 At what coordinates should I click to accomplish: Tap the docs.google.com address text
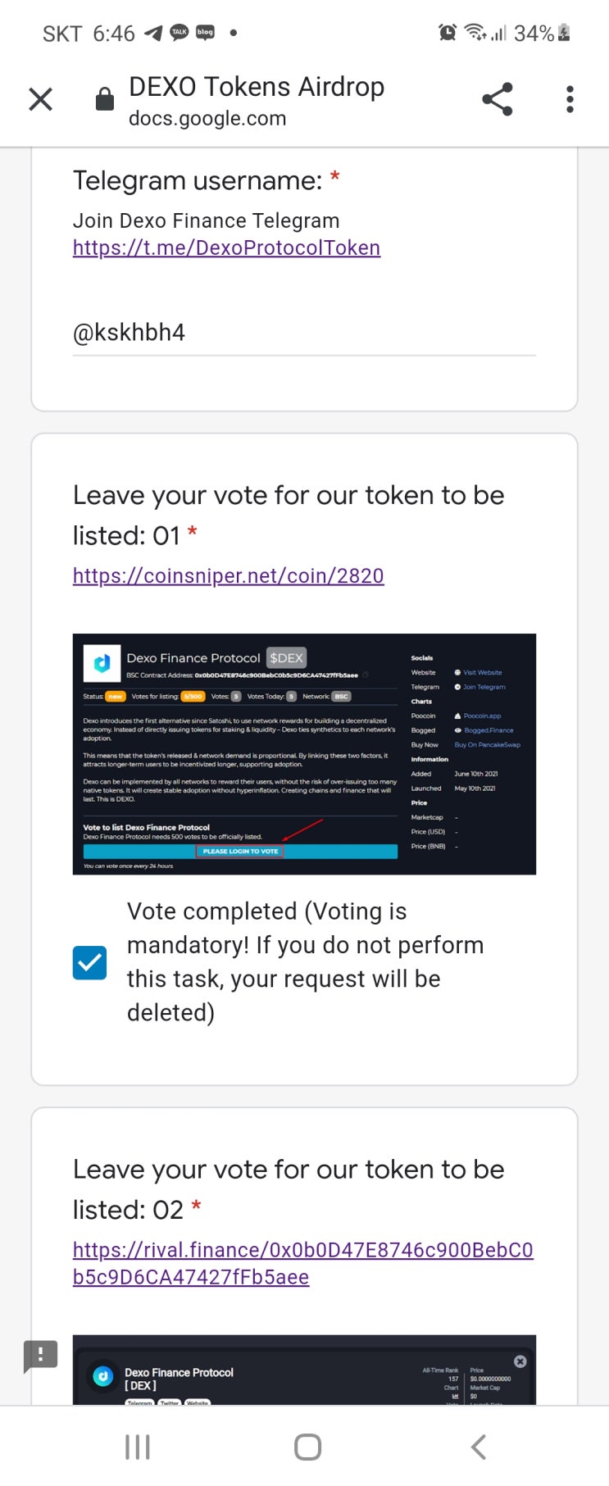tap(207, 119)
